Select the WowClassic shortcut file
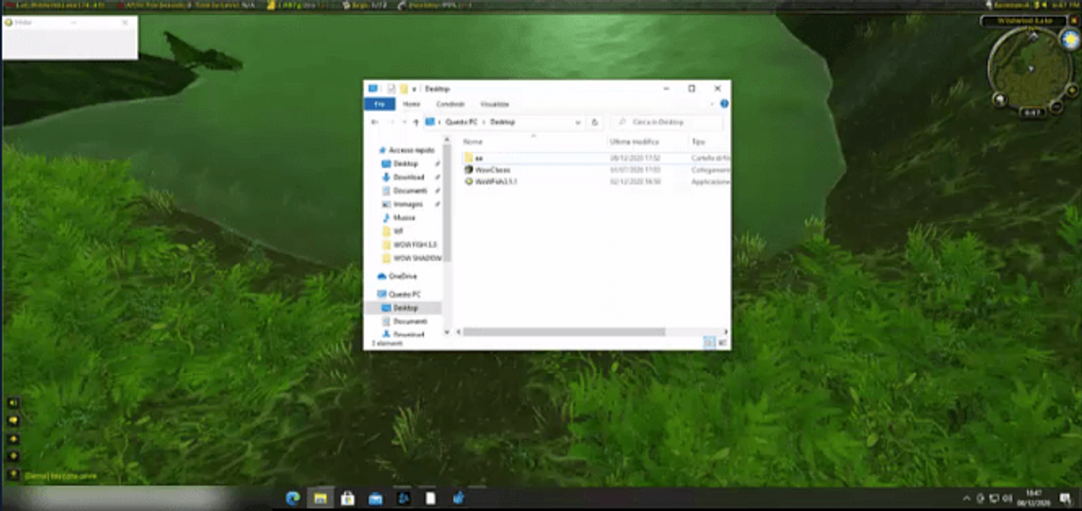The image size is (1082, 511). click(x=492, y=170)
